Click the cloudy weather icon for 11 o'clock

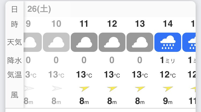tap(84, 42)
